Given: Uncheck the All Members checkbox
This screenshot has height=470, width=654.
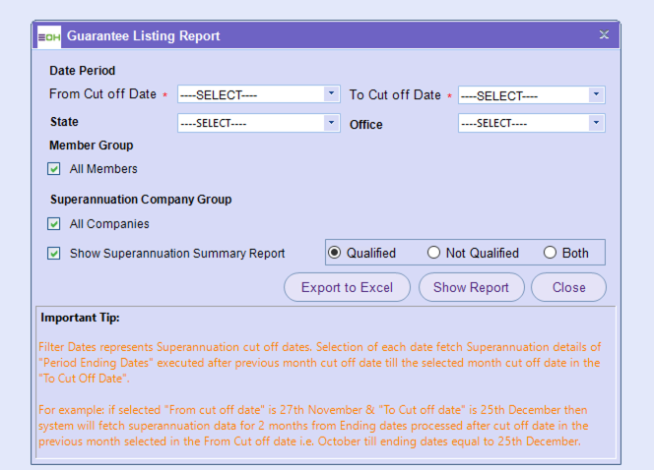Looking at the screenshot, I should tap(55, 169).
